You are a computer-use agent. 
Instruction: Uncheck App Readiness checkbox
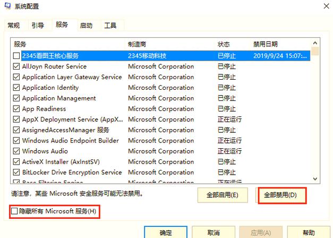click(x=16, y=109)
